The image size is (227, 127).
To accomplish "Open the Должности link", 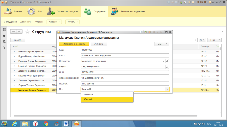I will pyautogui.click(x=26, y=22).
